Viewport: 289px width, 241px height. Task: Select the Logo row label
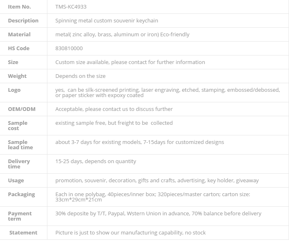14,90
